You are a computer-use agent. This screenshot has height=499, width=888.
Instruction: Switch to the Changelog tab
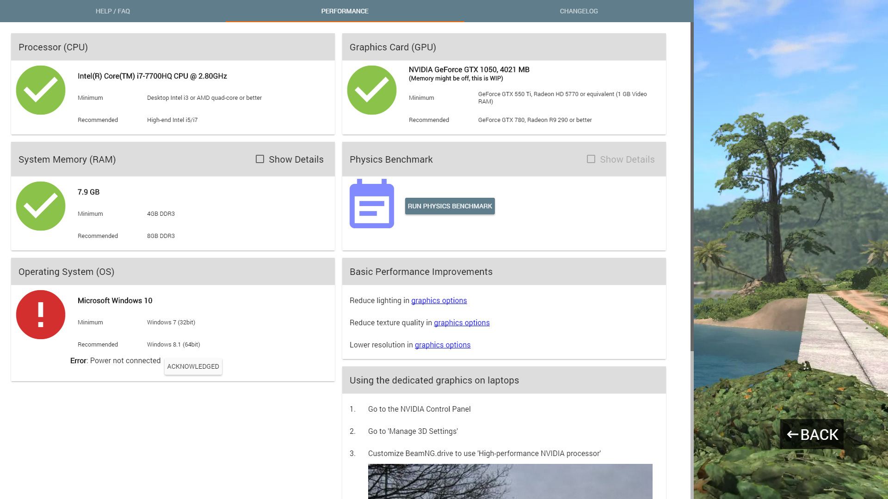click(579, 11)
